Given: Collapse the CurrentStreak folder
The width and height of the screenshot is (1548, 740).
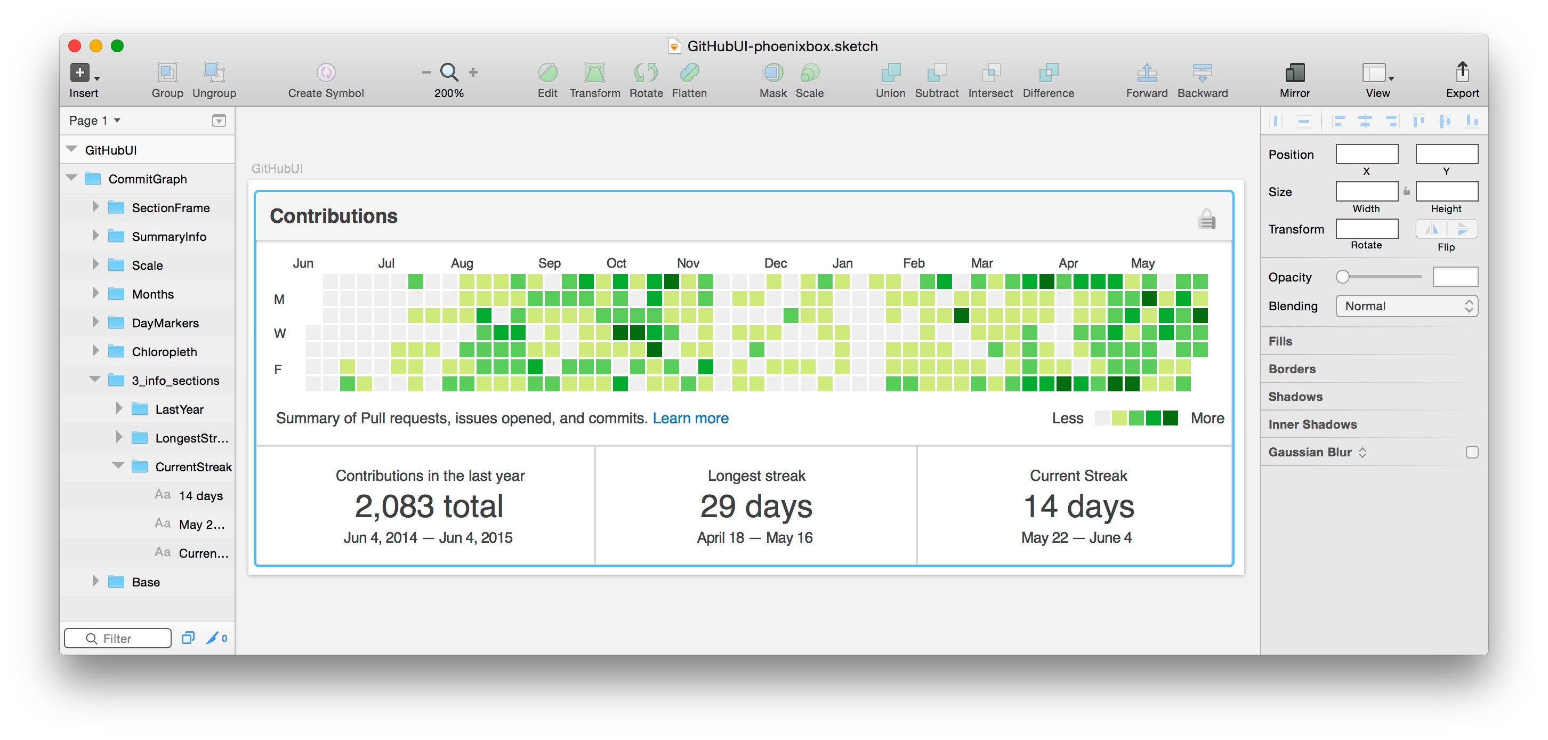Looking at the screenshot, I should 118,466.
